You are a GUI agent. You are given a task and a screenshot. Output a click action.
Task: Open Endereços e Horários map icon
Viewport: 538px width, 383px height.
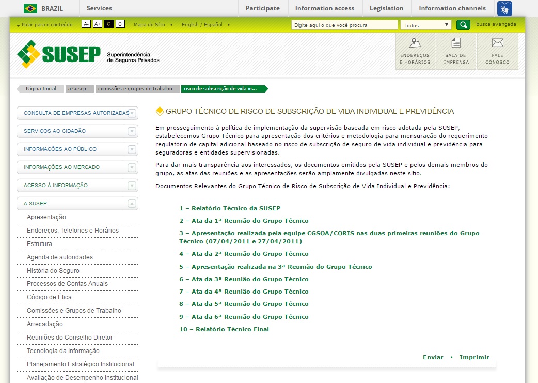click(415, 43)
